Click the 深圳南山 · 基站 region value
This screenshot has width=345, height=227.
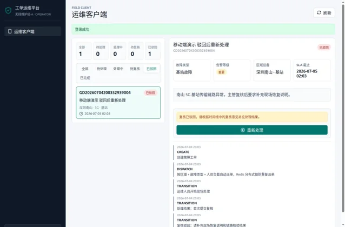[270, 72]
